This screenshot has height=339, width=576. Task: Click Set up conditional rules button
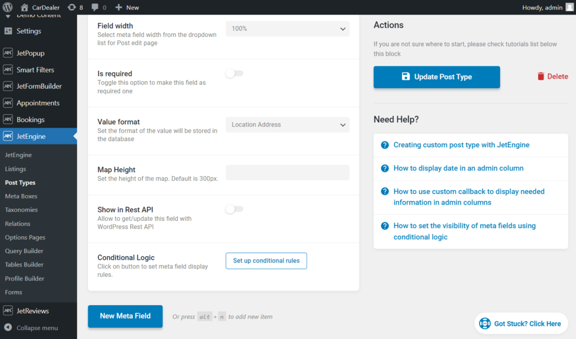click(266, 261)
